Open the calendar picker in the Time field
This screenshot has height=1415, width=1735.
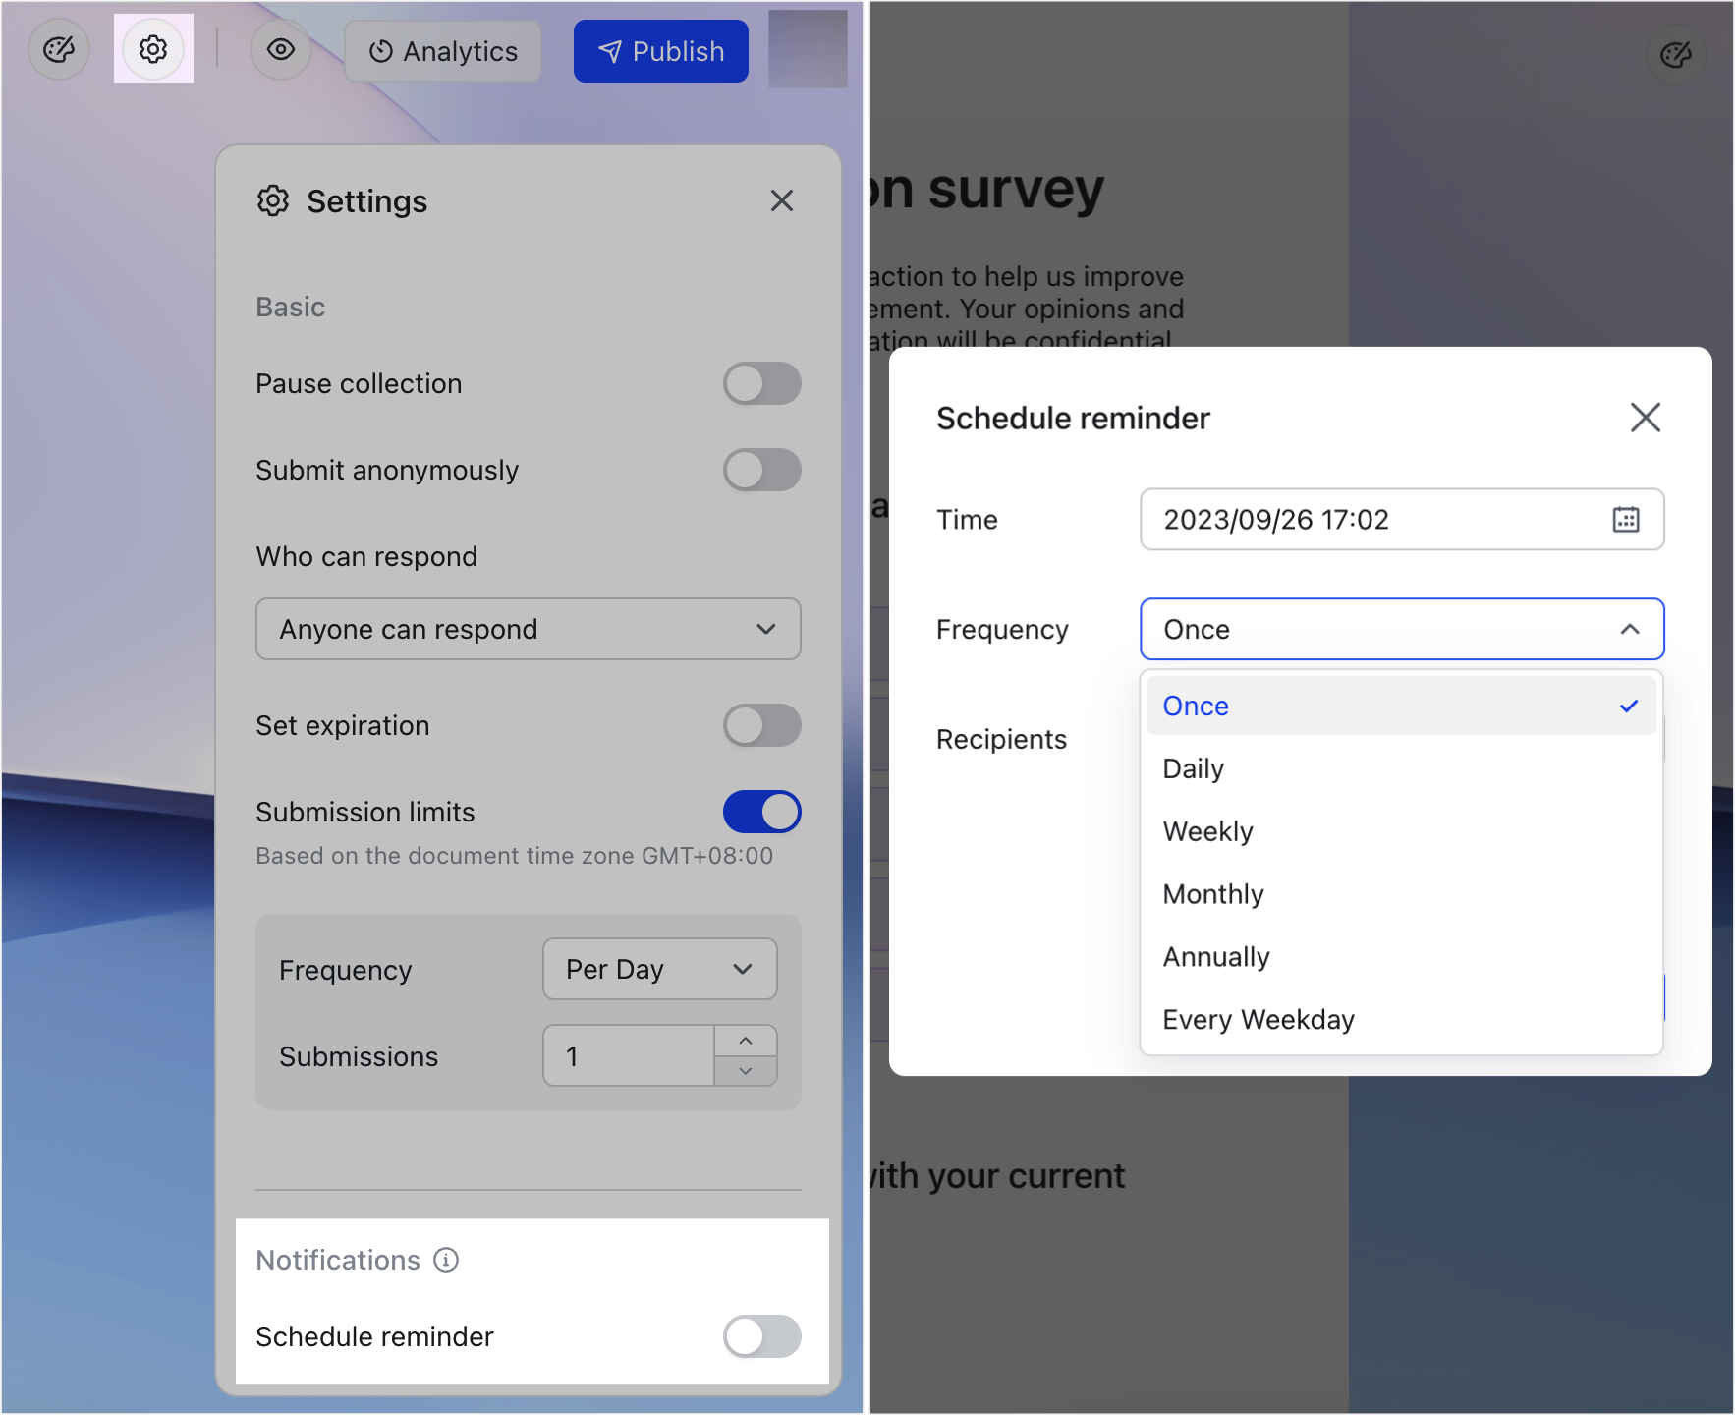pyautogui.click(x=1626, y=520)
